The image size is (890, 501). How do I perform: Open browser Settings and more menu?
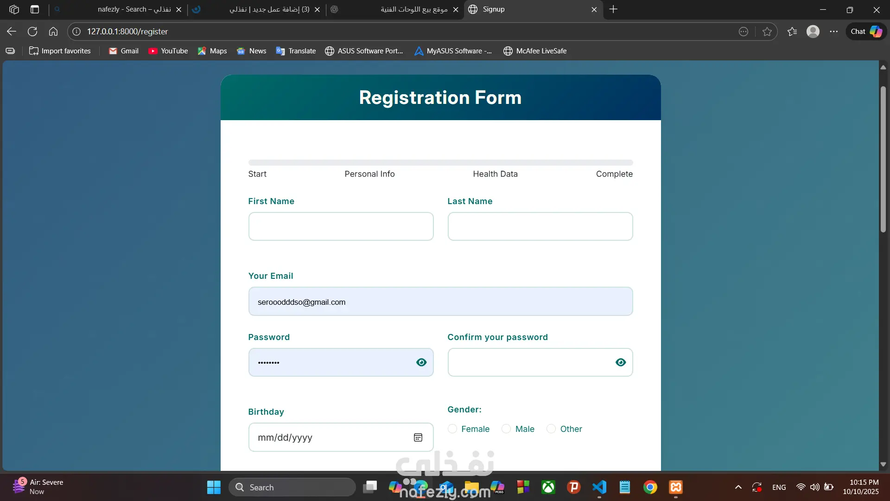click(x=833, y=32)
